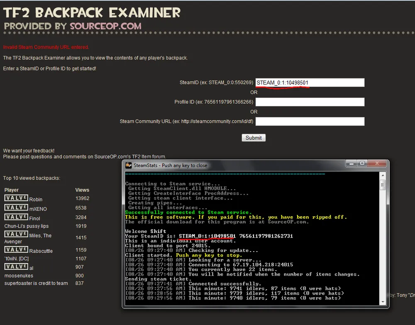The height and width of the screenshot is (325, 415).
Task: Click the VALVE badge beside Robin
Action: click(x=16, y=198)
